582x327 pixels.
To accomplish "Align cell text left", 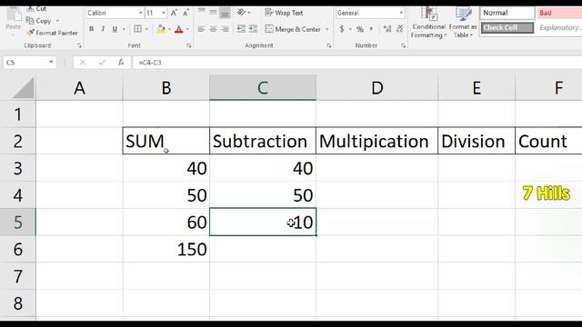I will (202, 29).
